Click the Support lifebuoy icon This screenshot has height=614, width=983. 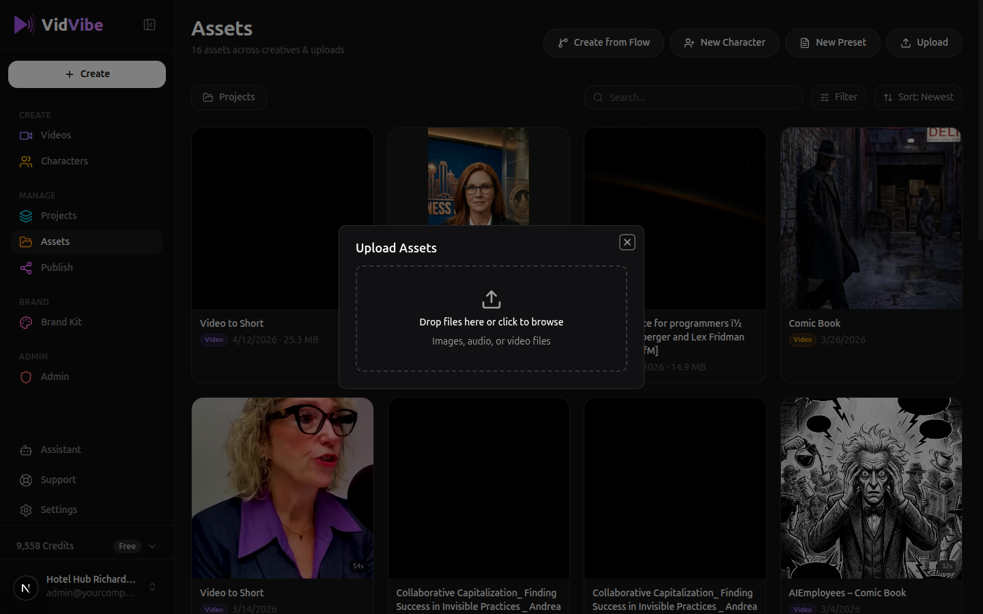[x=26, y=480]
